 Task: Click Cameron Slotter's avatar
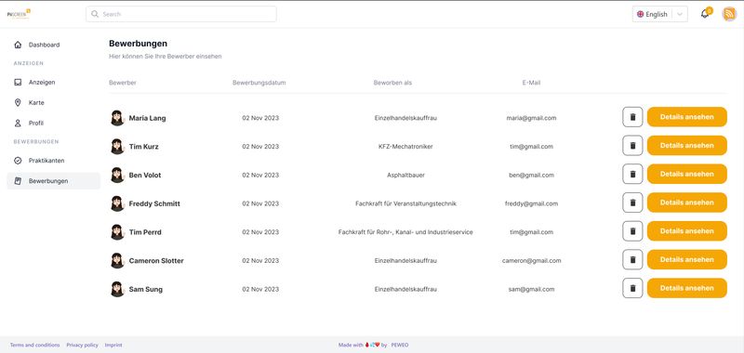(x=117, y=261)
